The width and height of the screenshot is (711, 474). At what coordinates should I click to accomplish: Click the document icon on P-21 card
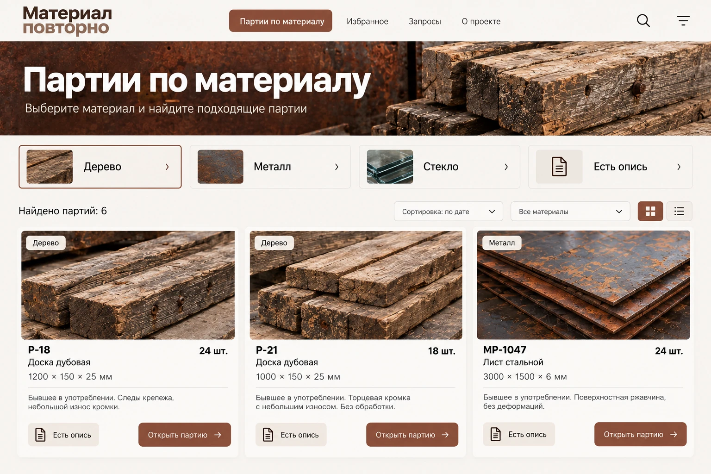268,435
